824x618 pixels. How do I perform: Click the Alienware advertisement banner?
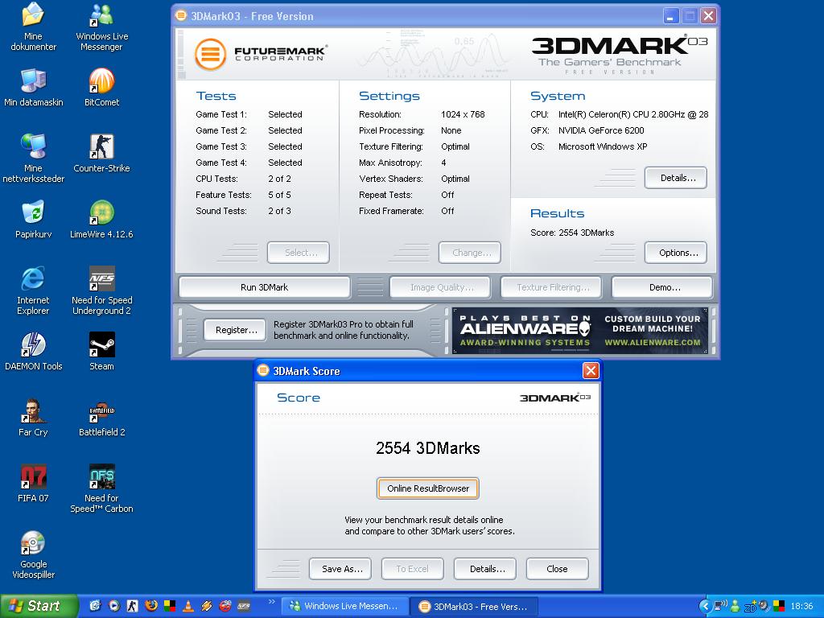point(579,331)
